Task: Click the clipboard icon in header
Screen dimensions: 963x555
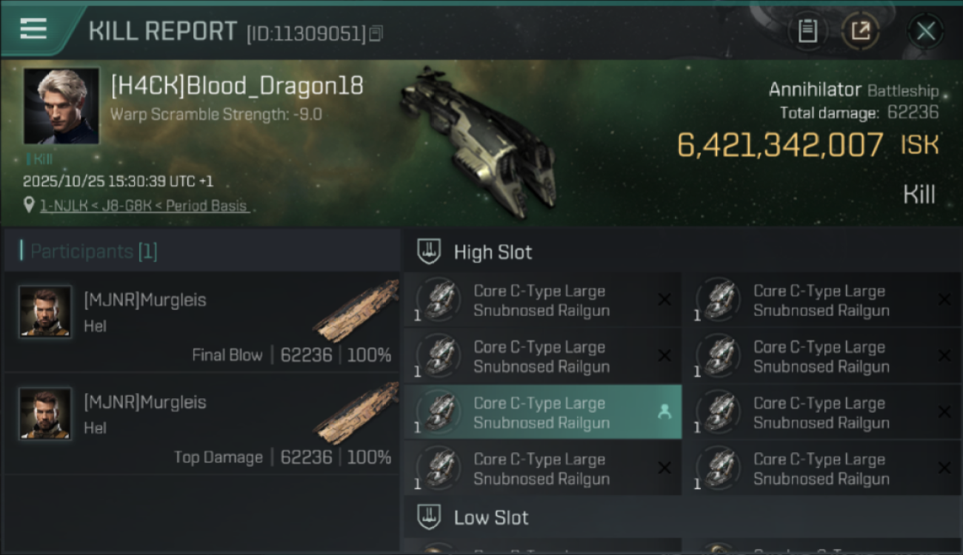Action: pyautogui.click(x=807, y=31)
